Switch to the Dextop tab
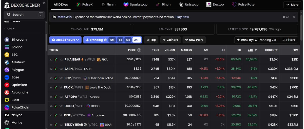This screenshot has height=129, width=304. (215, 5)
